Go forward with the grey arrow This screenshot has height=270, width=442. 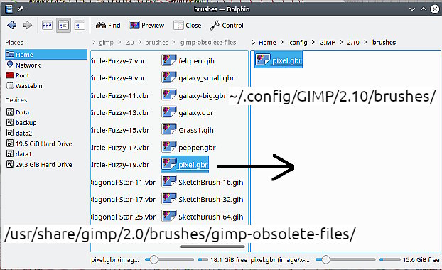pyautogui.click(x=27, y=26)
